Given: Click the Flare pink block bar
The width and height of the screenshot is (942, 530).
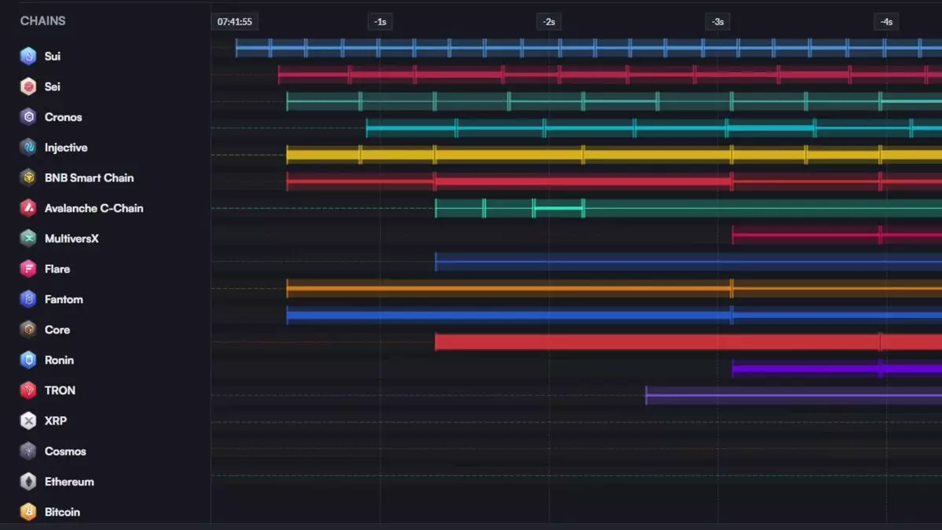Looking at the screenshot, I should (837, 235).
